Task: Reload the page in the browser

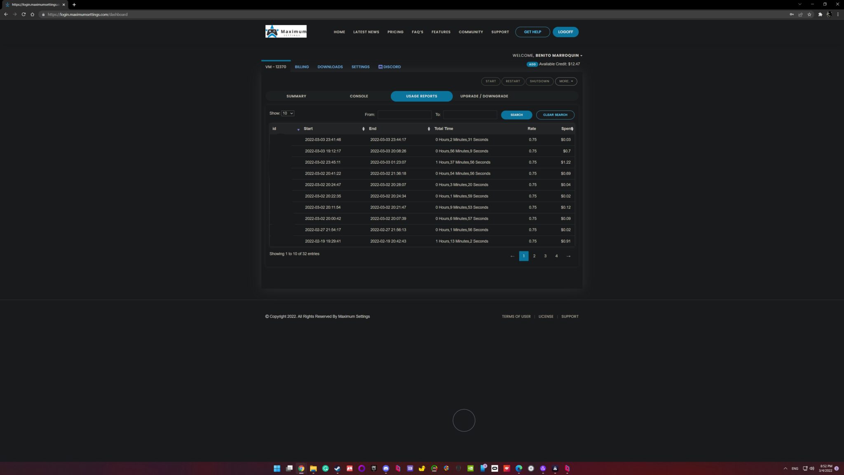Action: tap(23, 14)
